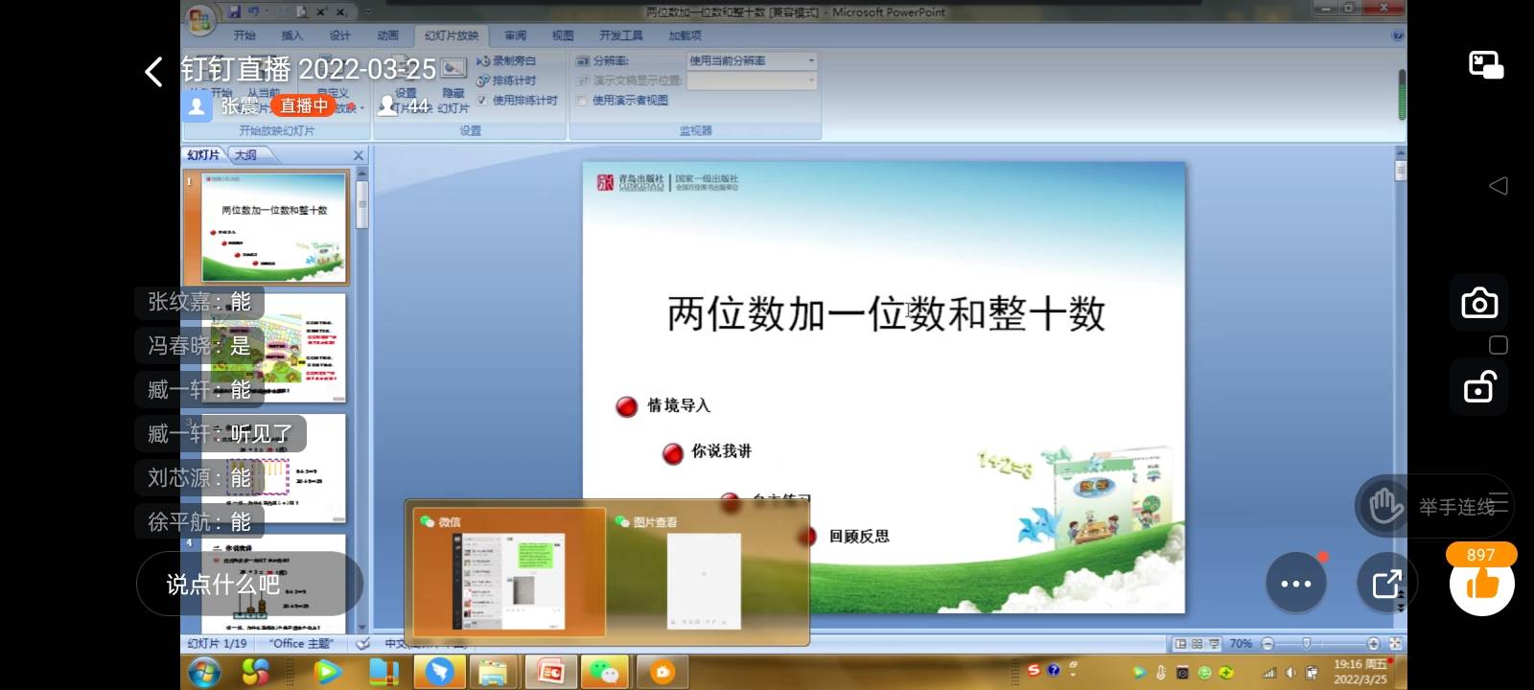Image resolution: width=1534 pixels, height=690 pixels.
Task: Open the DingTalk taskbar icon
Action: tap(439, 673)
